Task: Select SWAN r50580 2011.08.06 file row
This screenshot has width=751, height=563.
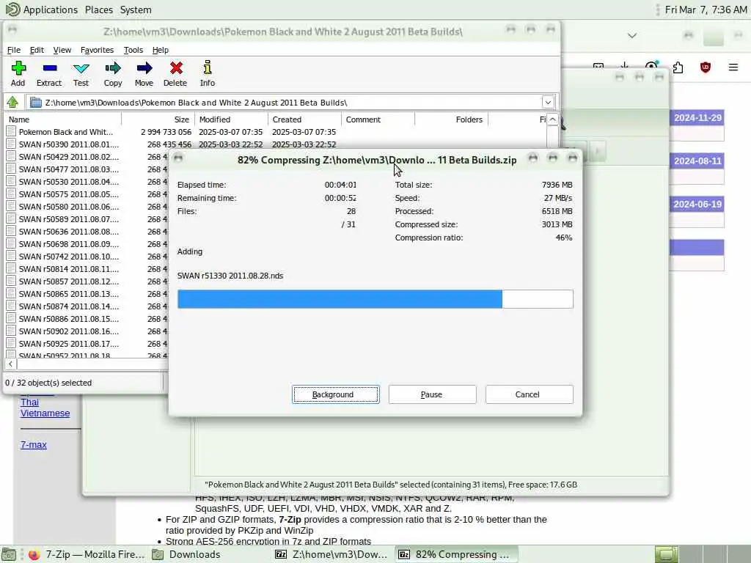Action: coord(87,206)
